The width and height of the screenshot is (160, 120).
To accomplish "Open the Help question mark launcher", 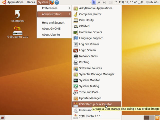I will 57,2.
